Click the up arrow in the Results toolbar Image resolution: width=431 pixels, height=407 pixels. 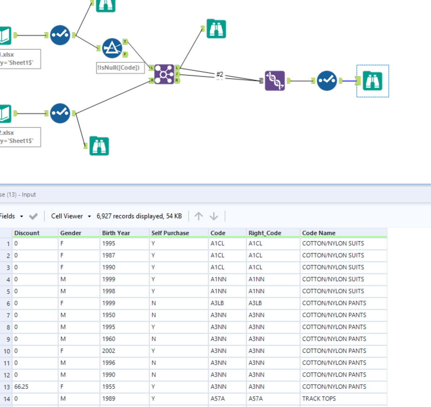tap(198, 216)
